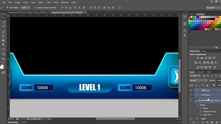Enable Show Transform Controls checkbox

[35, 8]
